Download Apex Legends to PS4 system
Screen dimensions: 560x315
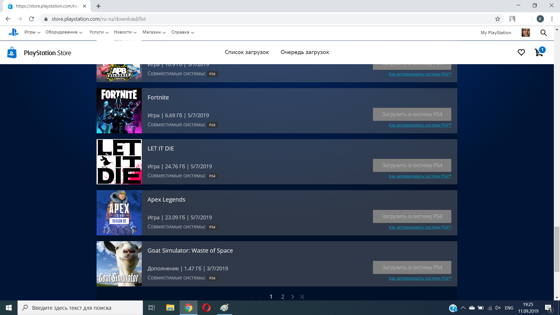(x=412, y=216)
